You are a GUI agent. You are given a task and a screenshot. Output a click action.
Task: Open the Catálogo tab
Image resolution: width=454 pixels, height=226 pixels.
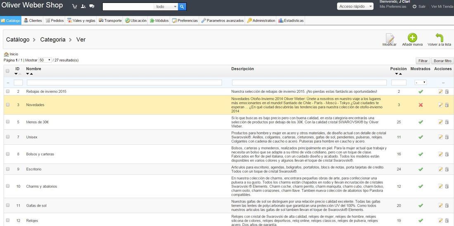coord(11,21)
